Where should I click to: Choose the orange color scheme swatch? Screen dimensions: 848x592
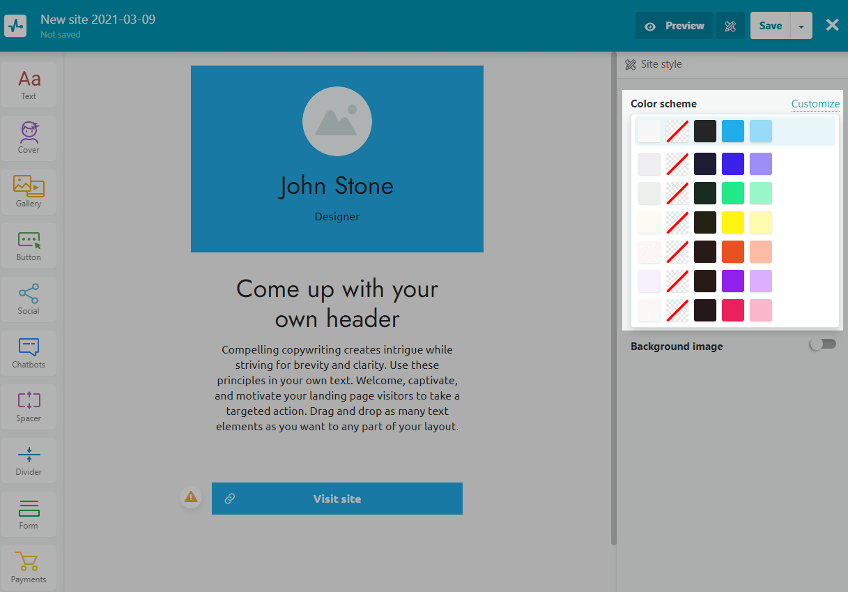733,252
